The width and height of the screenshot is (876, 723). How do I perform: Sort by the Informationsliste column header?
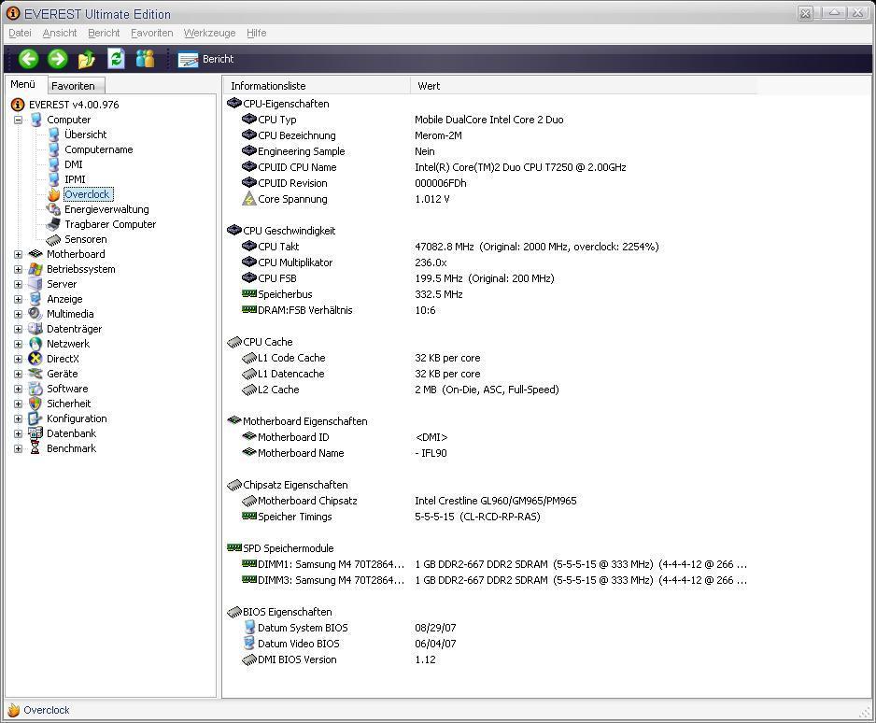[x=317, y=86]
